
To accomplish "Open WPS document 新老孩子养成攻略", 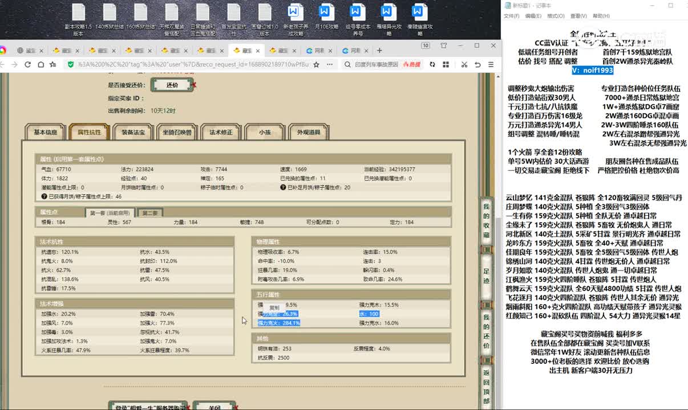I will [296, 19].
